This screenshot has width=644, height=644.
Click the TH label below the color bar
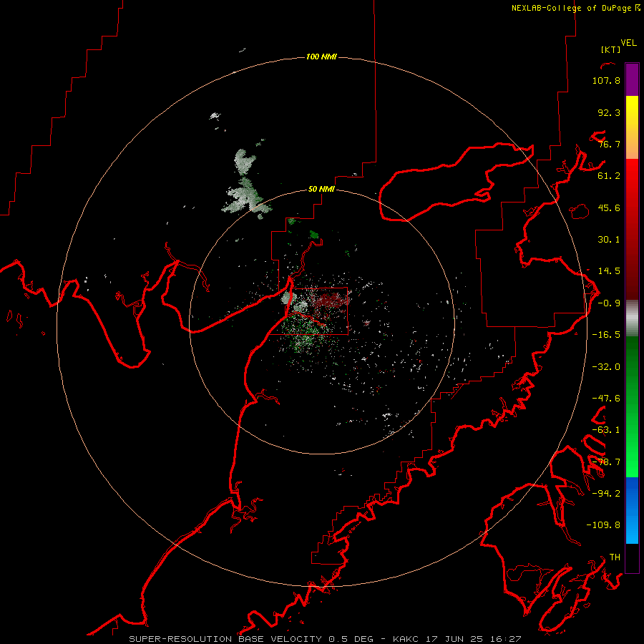coord(615,557)
